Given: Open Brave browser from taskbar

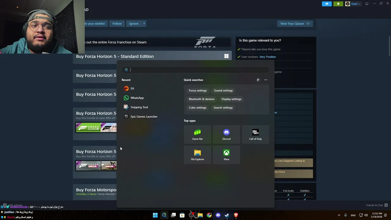Looking at the screenshot, I should pyautogui.click(x=236, y=215).
